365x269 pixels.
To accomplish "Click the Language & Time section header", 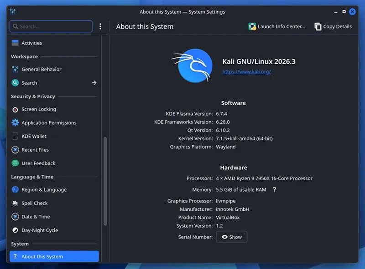I will click(32, 177).
